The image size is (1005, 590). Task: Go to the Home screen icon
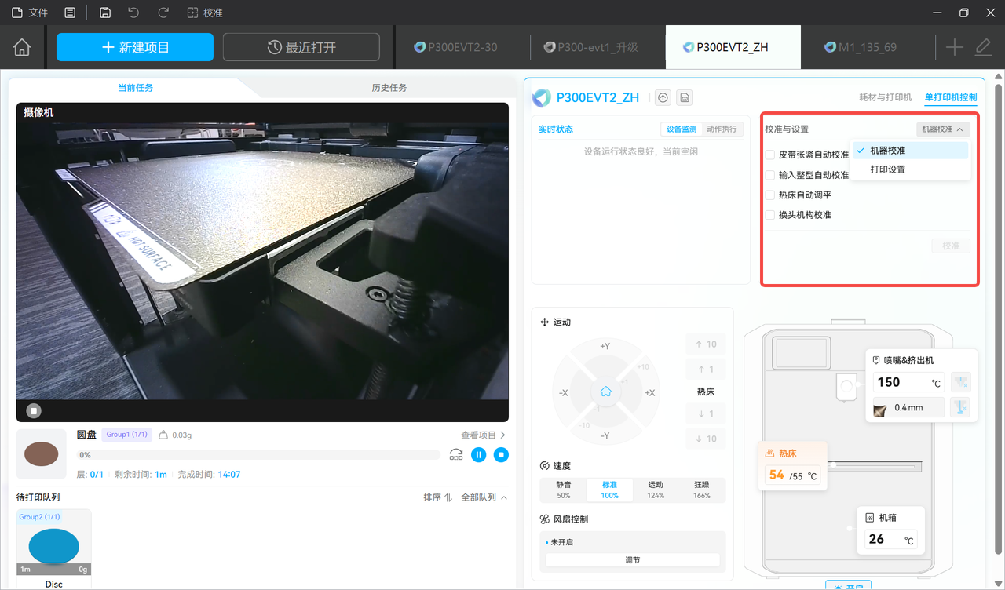[22, 47]
